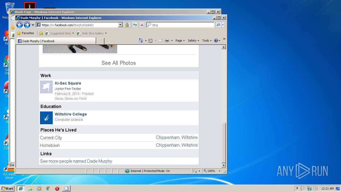Expand the Print dropdown arrow

point(172,41)
